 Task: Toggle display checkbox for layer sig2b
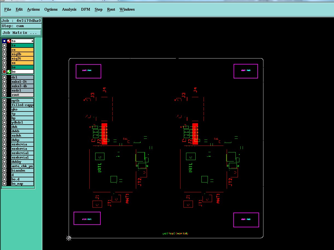pyautogui.click(x=4, y=54)
